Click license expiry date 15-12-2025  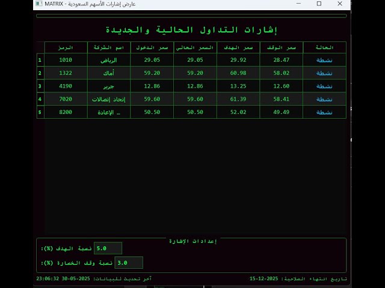[x=264, y=278]
